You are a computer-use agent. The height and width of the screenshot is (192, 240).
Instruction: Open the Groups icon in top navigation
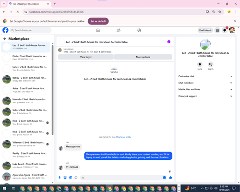pos(139,30)
